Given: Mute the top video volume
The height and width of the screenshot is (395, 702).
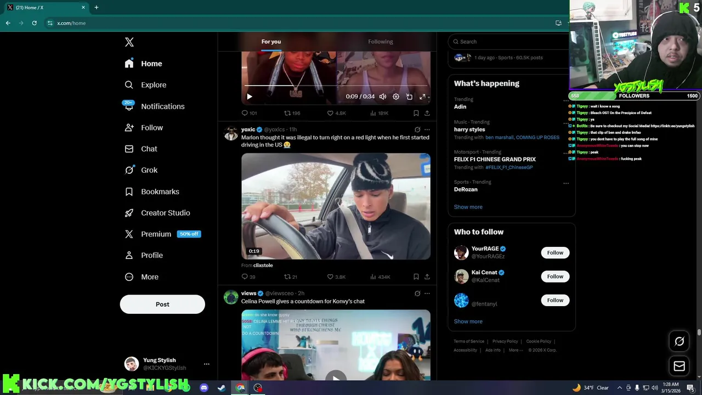Looking at the screenshot, I should pyautogui.click(x=383, y=97).
